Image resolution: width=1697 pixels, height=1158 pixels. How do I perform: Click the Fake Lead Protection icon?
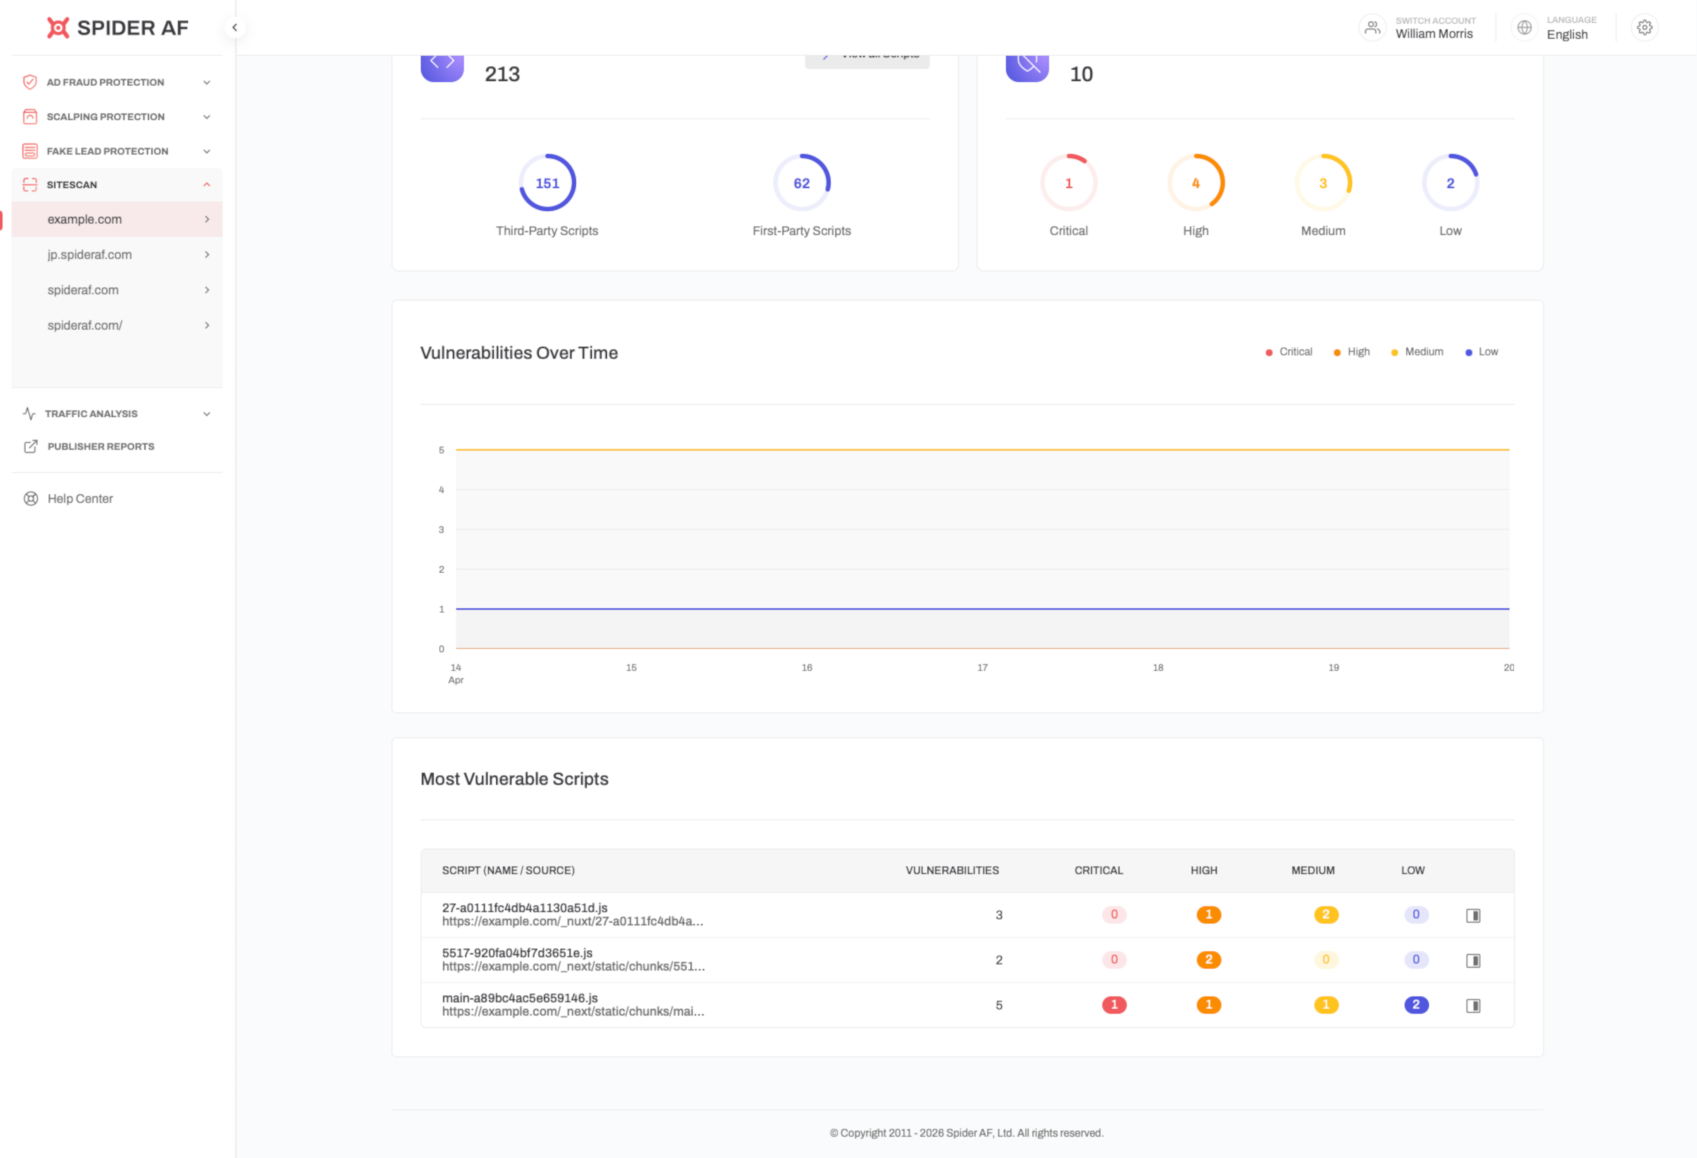coord(30,151)
